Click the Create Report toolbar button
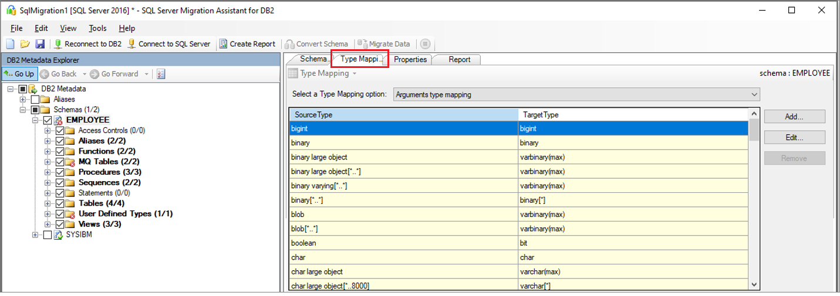The image size is (840, 296). (x=247, y=44)
